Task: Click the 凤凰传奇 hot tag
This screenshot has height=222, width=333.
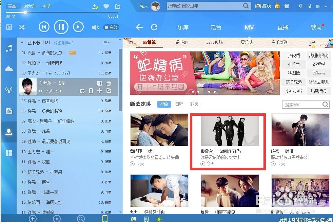Action: click(319, 91)
